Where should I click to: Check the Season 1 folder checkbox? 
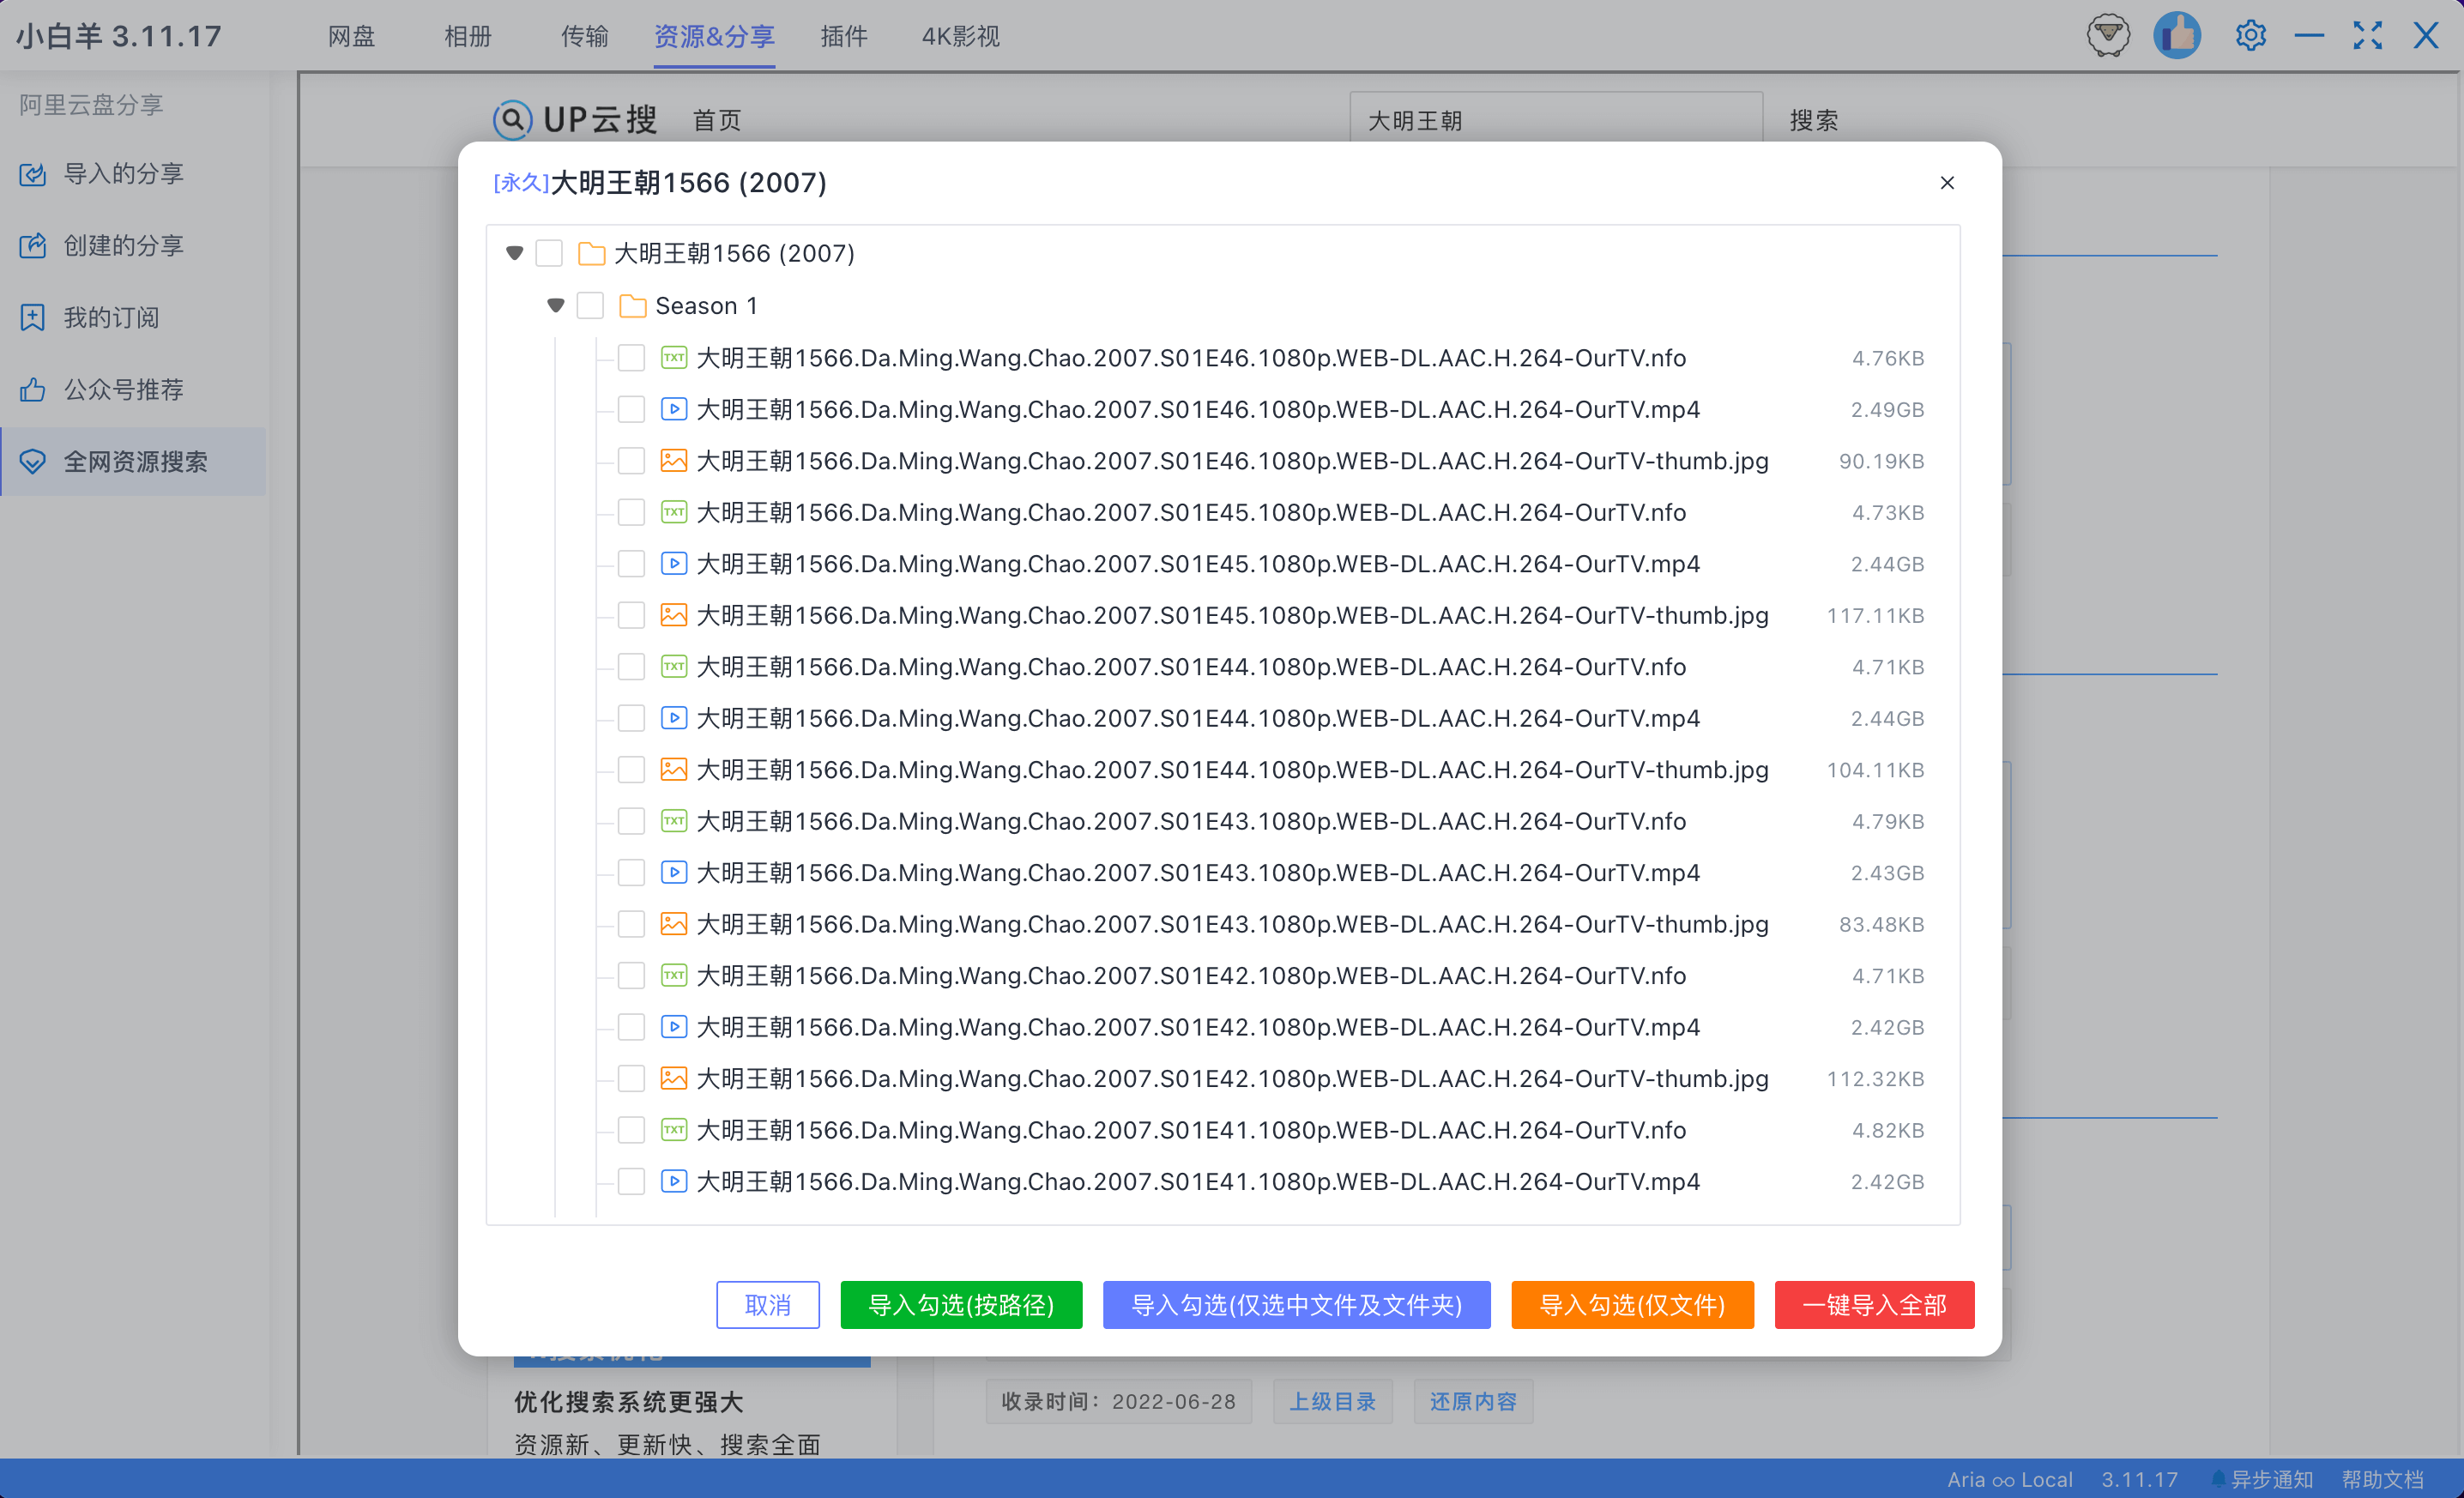[x=590, y=306]
